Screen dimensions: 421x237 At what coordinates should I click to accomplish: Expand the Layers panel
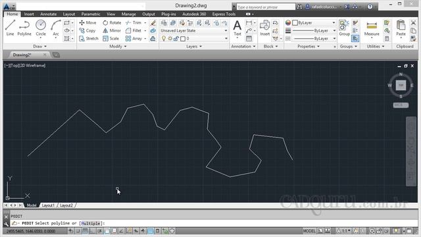point(194,47)
